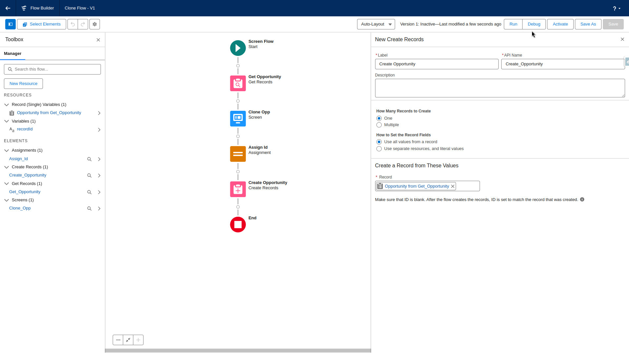
Task: Open the Auto-Layout dropdown
Action: tap(376, 24)
